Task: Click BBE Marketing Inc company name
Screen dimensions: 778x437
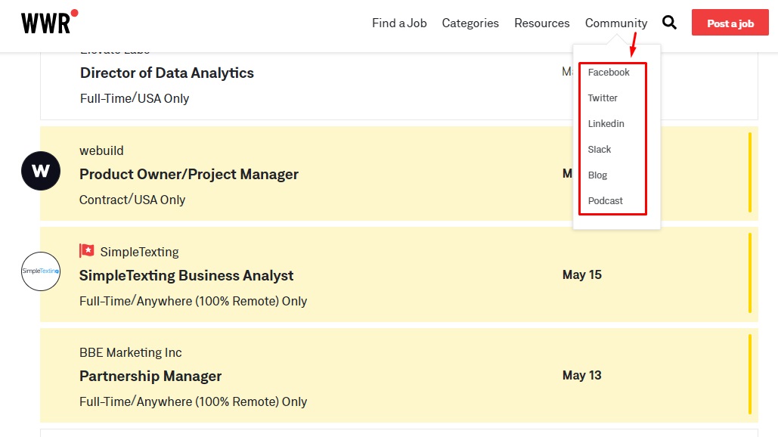Action: [x=131, y=352]
